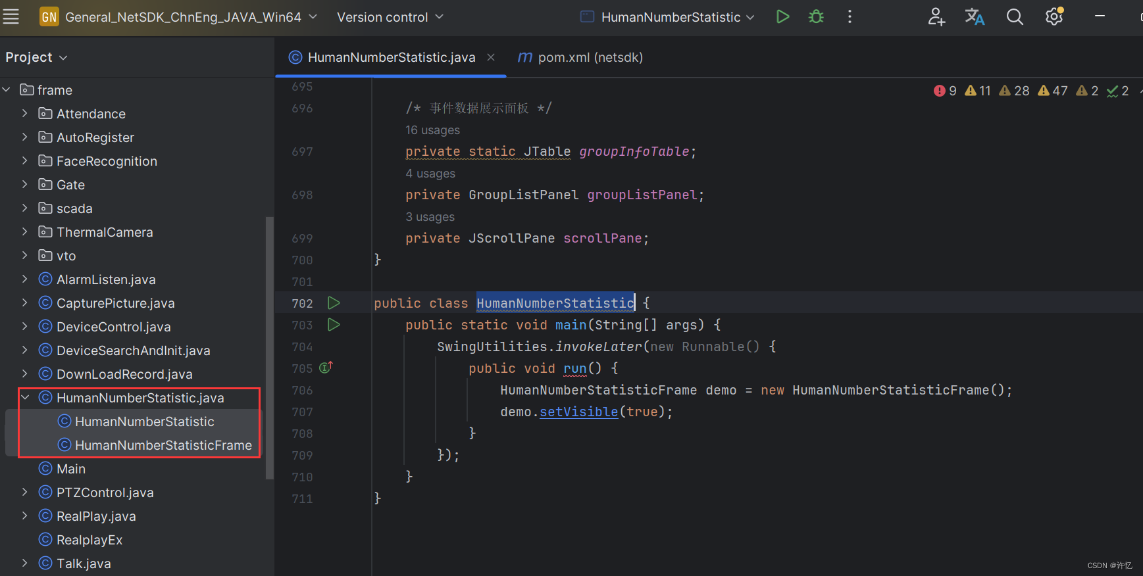Click the warnings indicator showing 11

(x=978, y=91)
